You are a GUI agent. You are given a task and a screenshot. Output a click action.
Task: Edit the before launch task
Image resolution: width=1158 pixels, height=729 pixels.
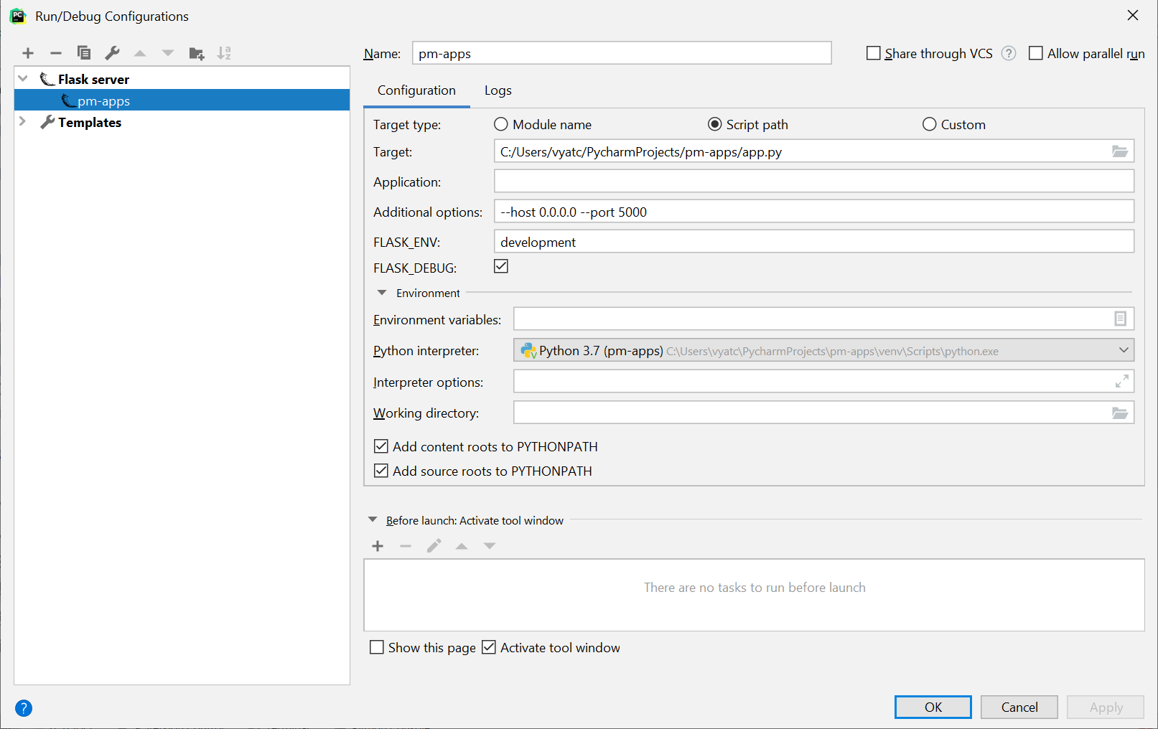point(434,546)
